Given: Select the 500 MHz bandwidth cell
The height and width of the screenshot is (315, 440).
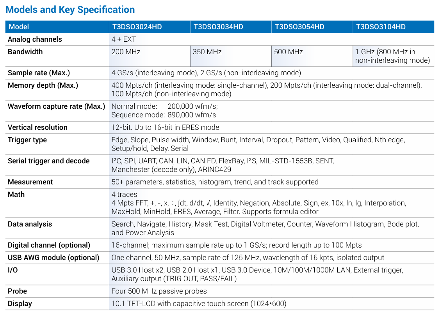Looking at the screenshot, I should tap(289, 52).
